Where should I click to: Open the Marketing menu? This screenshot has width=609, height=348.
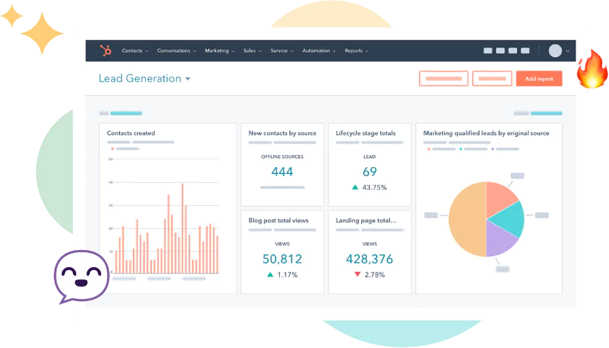[219, 51]
